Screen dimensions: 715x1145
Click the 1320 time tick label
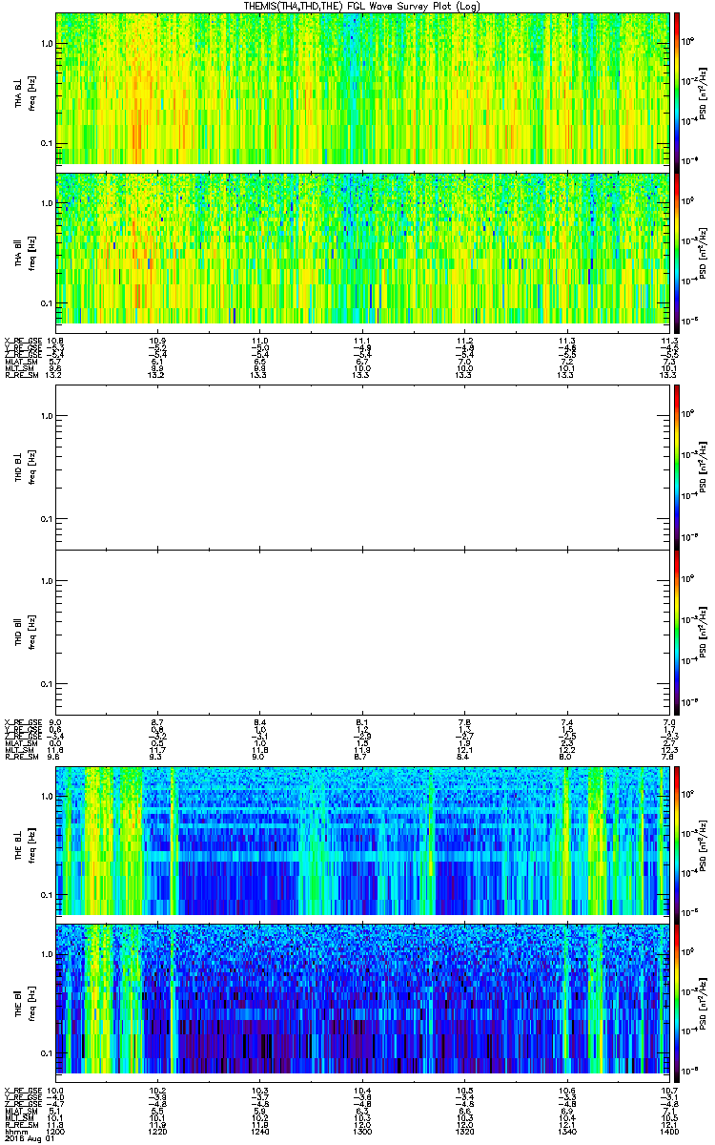[463, 1131]
